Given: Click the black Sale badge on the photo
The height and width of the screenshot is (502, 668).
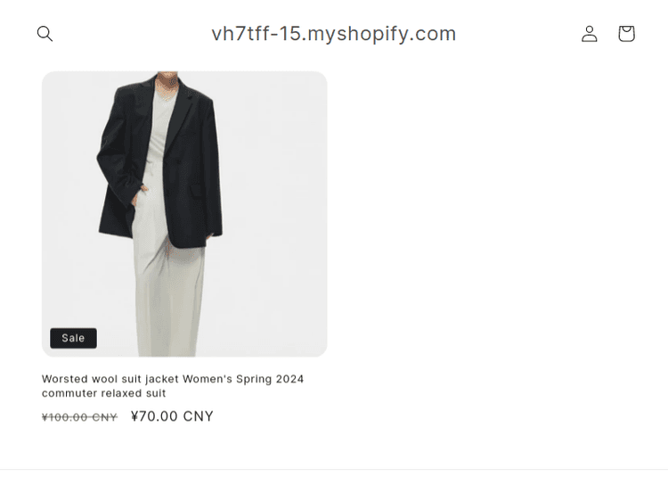Looking at the screenshot, I should click(x=73, y=338).
